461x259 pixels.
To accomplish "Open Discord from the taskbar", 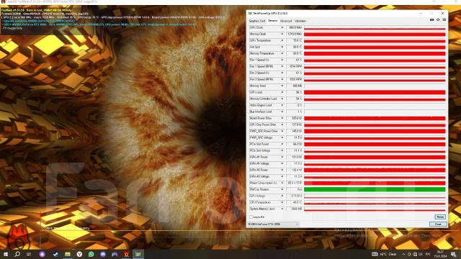I will pos(103,254).
